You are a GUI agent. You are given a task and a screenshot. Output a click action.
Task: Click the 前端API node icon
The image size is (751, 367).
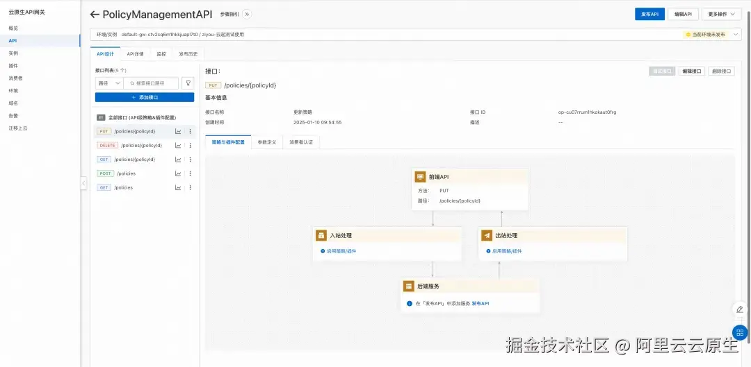pos(420,177)
